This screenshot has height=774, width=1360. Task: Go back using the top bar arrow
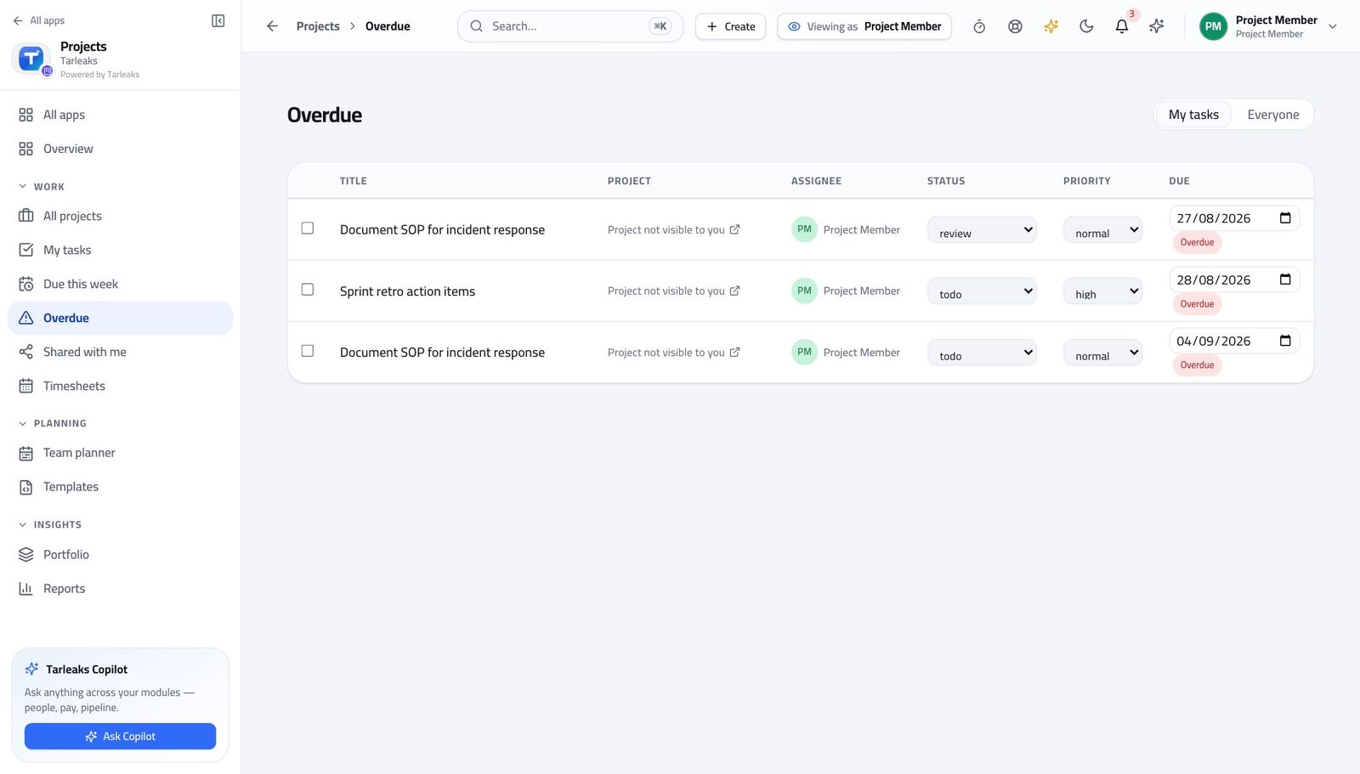[272, 26]
